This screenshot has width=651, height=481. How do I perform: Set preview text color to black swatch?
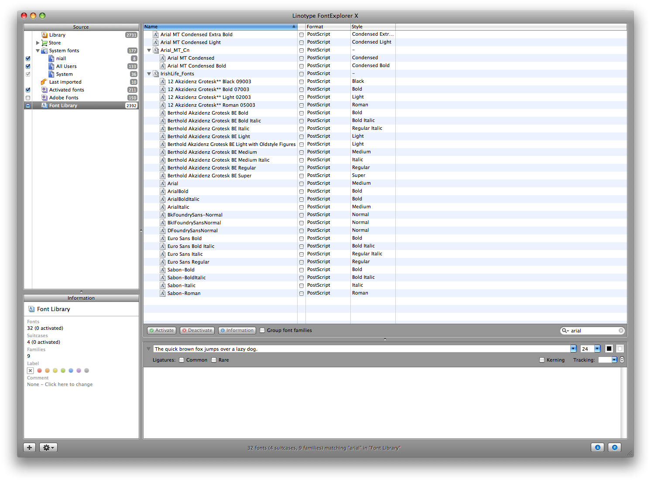click(x=609, y=349)
